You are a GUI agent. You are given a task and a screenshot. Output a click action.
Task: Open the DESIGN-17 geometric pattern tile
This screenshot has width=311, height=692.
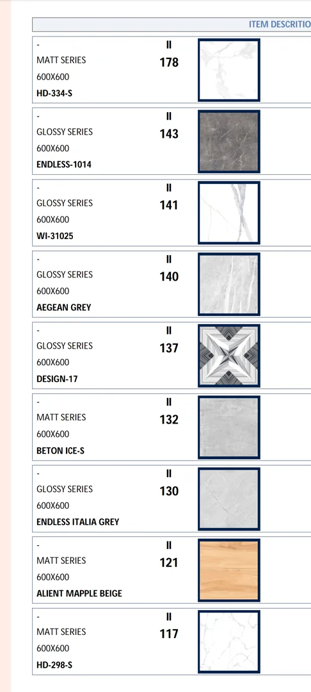tap(229, 356)
